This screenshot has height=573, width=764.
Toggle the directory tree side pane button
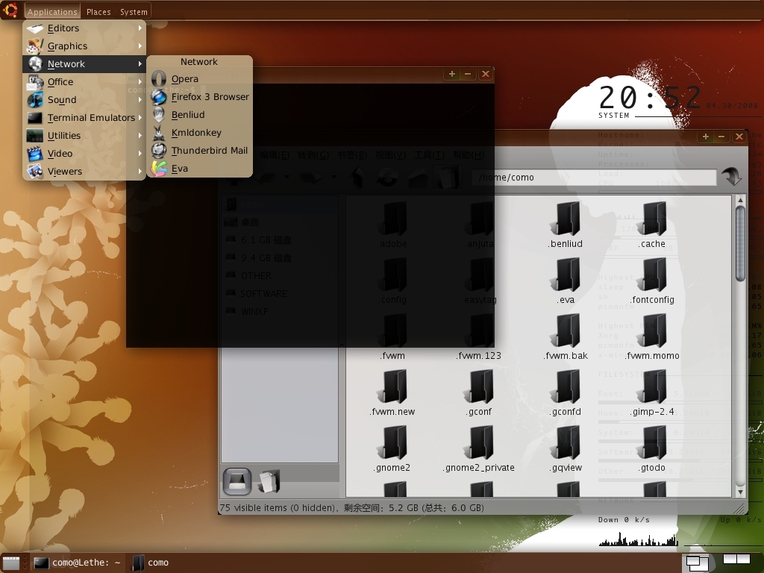point(269,481)
